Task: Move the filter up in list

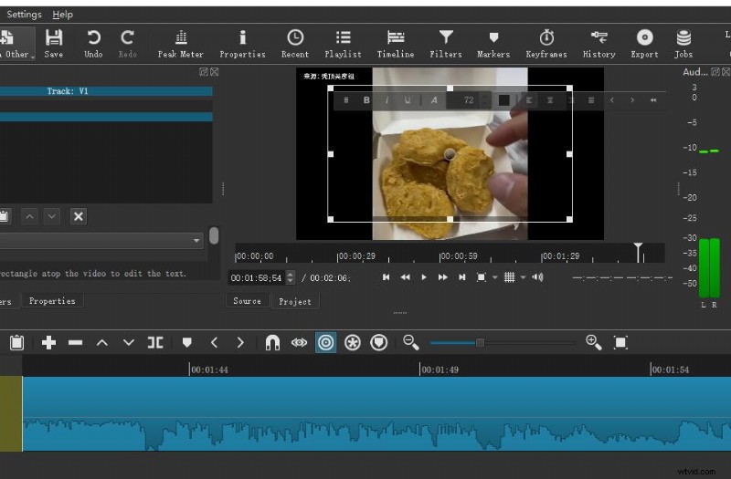Action: point(30,216)
